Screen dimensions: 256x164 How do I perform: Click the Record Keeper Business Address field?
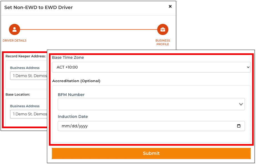[29, 76]
